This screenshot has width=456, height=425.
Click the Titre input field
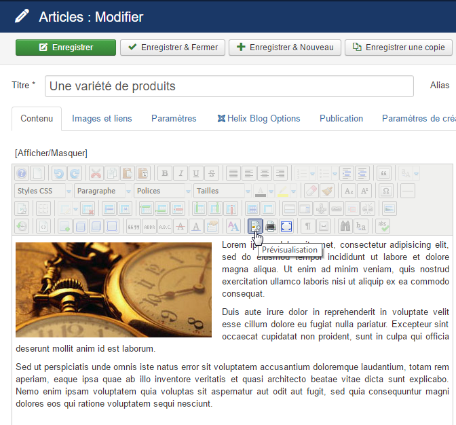point(229,86)
